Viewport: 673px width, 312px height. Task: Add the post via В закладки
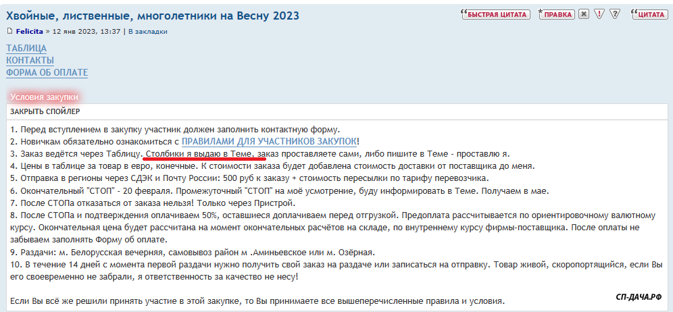[148, 31]
